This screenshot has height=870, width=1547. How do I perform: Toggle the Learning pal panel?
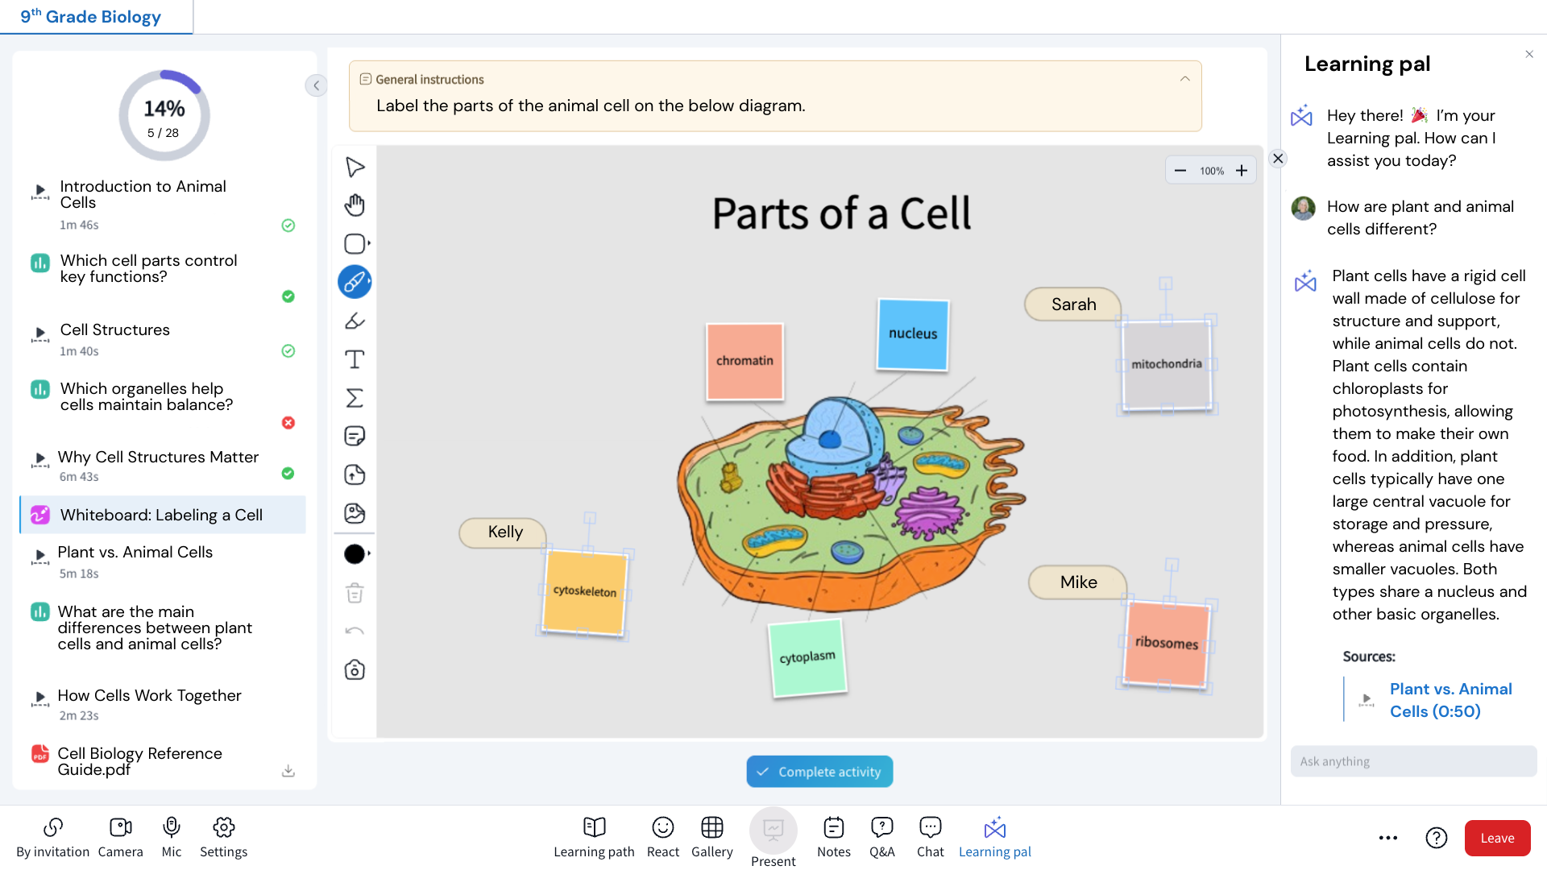click(x=994, y=837)
